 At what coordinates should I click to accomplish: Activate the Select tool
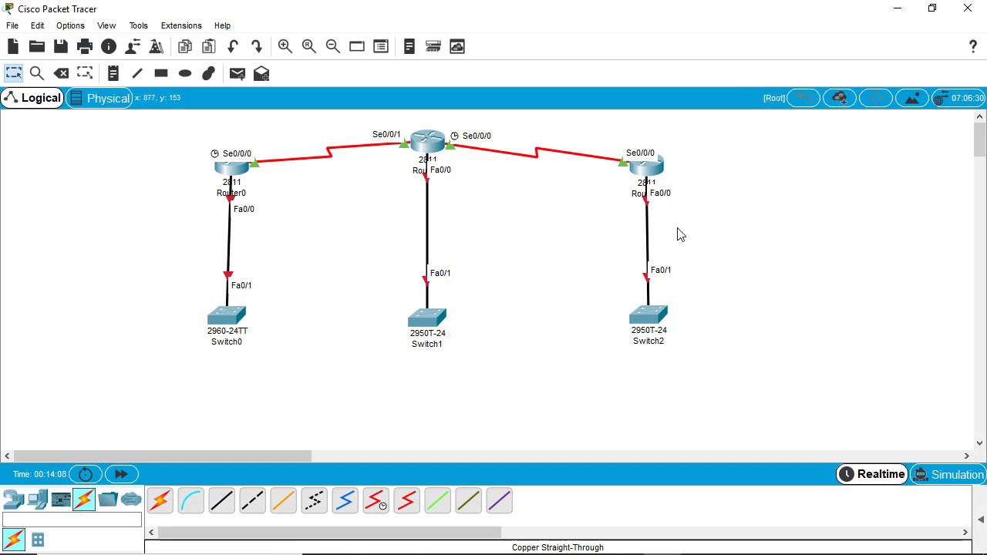point(13,73)
